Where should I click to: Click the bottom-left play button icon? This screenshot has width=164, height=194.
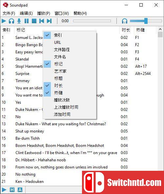(x=4, y=190)
